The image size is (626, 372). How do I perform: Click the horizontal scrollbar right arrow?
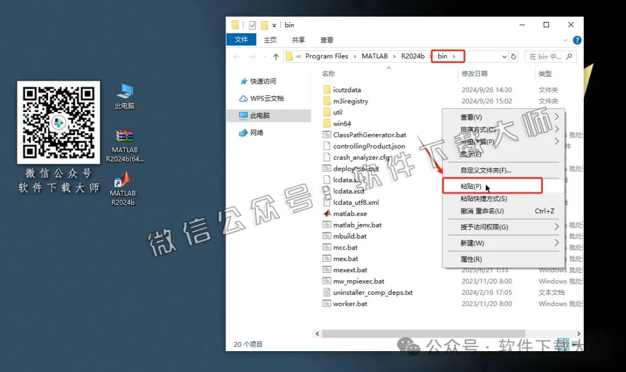(578, 333)
